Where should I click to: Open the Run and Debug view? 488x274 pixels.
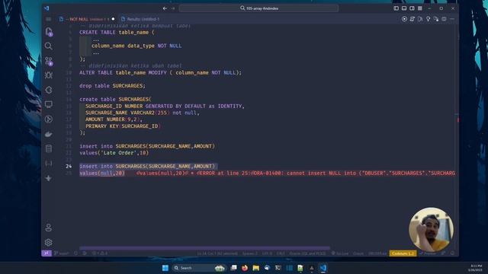[49, 75]
